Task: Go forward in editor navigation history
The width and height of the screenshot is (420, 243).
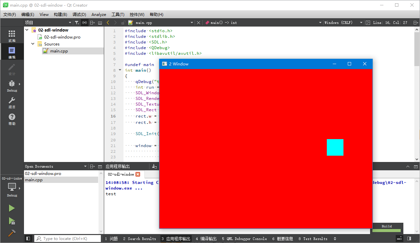Action: 115,23
